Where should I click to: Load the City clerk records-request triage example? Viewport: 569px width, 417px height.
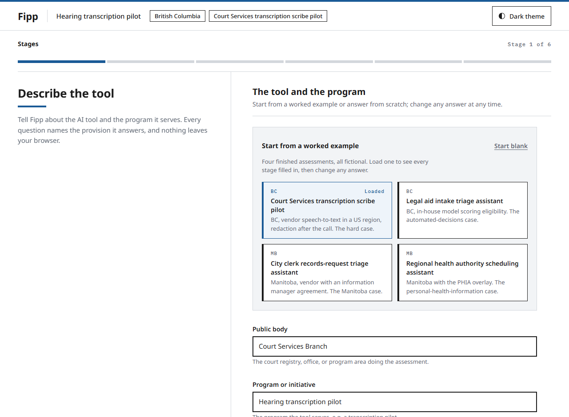(327, 272)
